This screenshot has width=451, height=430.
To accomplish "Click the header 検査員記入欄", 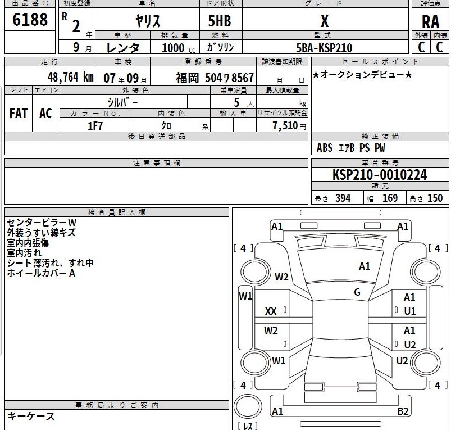I will [117, 212].
